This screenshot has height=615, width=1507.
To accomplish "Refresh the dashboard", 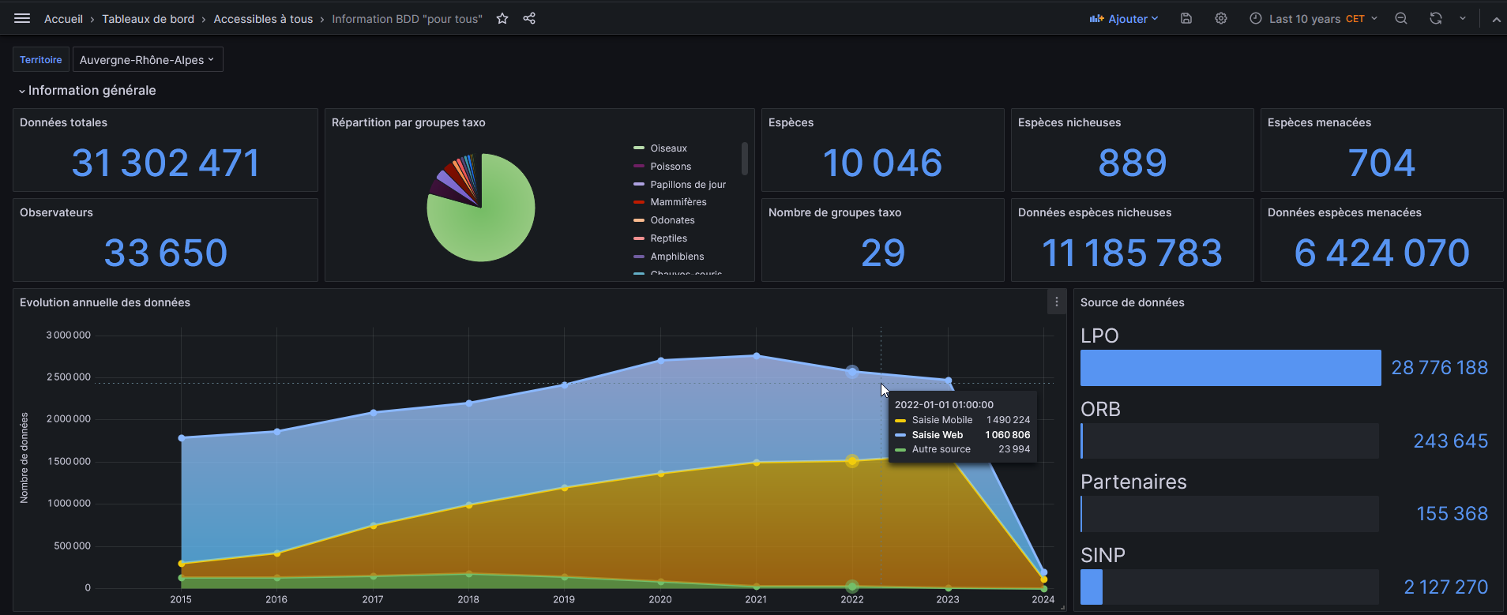I will (1436, 18).
